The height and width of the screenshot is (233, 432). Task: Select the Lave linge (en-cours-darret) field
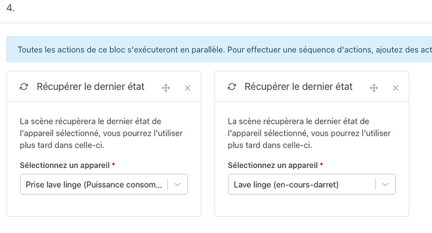[312, 184]
